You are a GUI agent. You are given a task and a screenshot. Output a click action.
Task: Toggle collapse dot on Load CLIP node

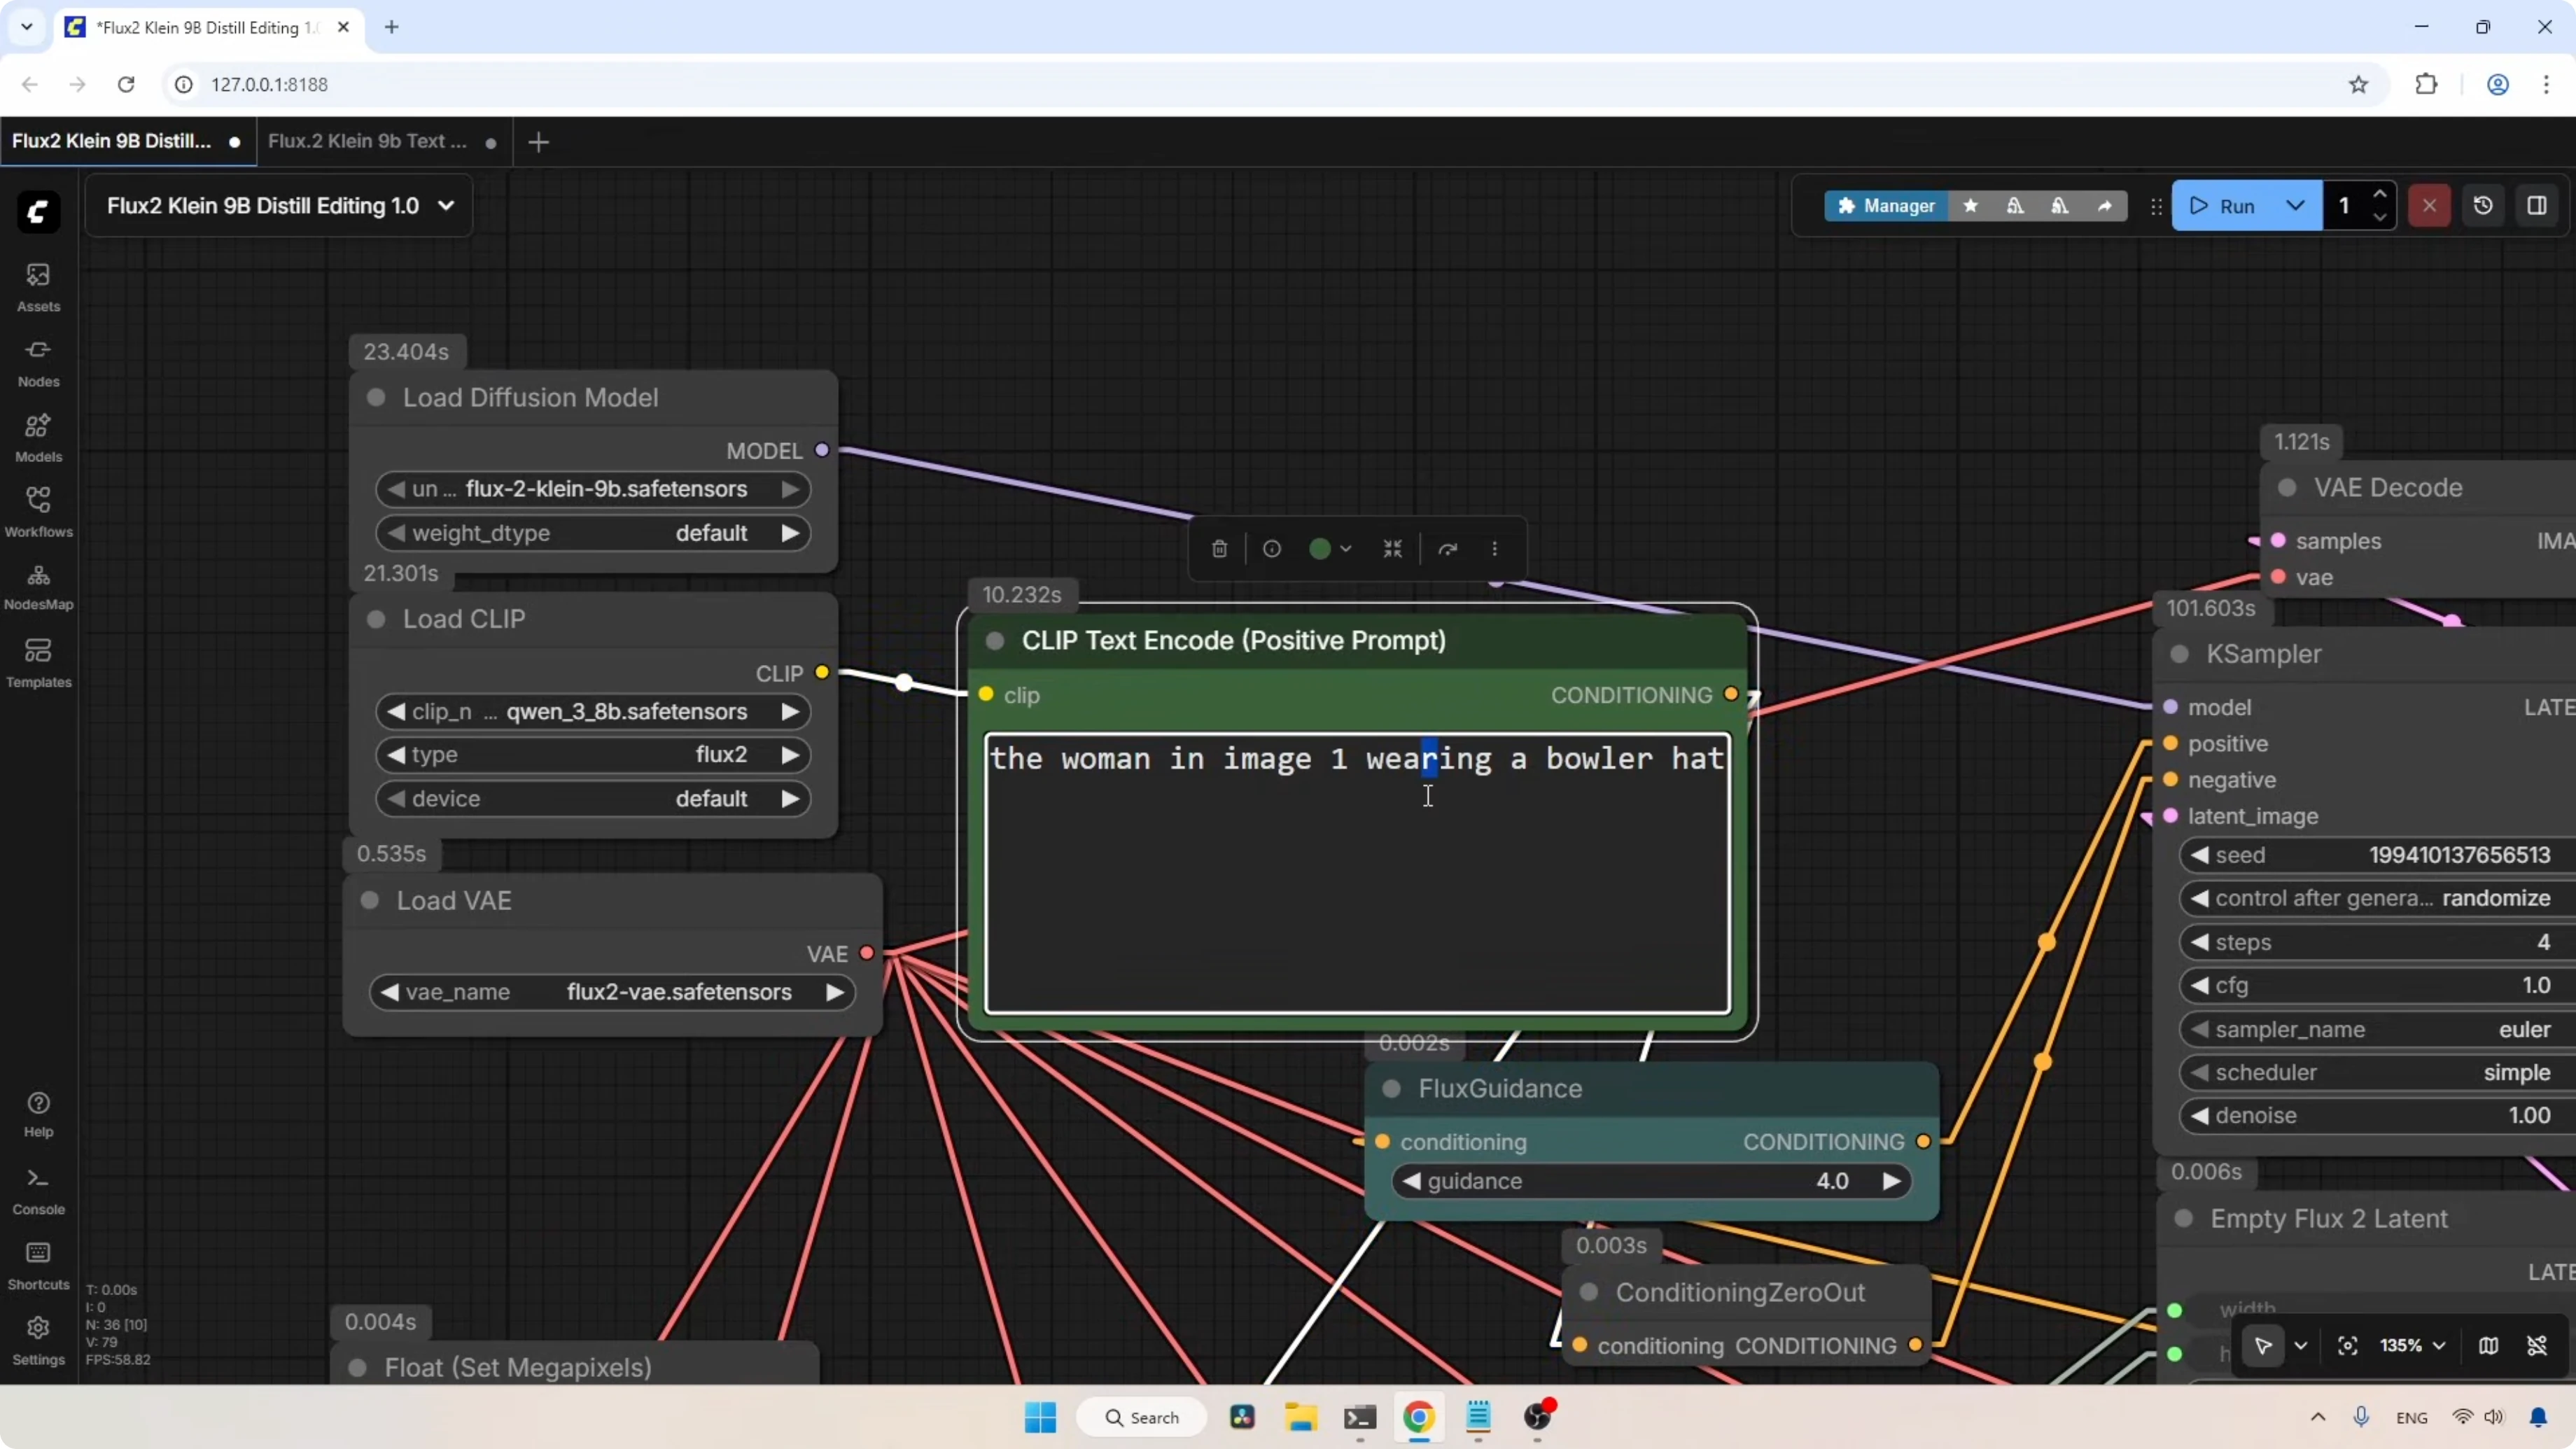[x=376, y=619]
